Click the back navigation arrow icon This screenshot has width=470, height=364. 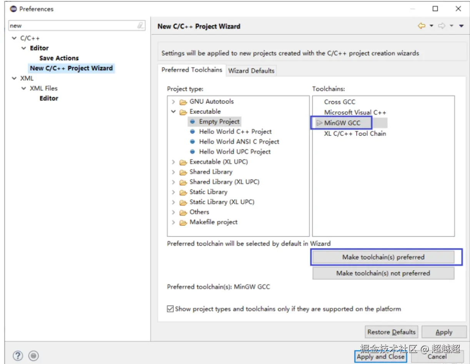click(422, 26)
